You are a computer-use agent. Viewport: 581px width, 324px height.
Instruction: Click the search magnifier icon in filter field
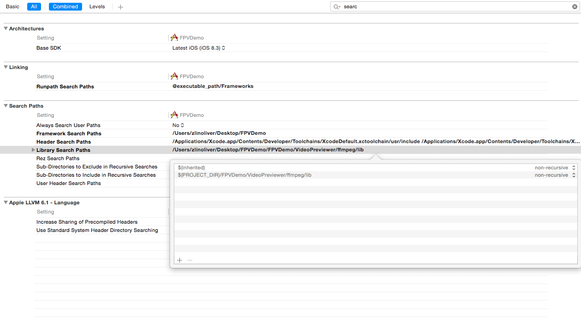(337, 7)
